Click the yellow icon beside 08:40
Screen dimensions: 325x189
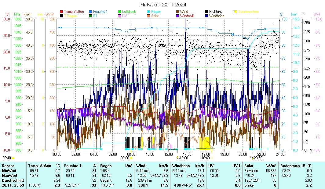[13, 158]
